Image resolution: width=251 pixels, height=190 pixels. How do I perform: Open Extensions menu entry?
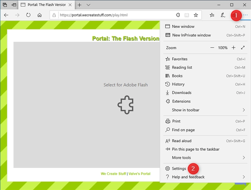pos(205,101)
